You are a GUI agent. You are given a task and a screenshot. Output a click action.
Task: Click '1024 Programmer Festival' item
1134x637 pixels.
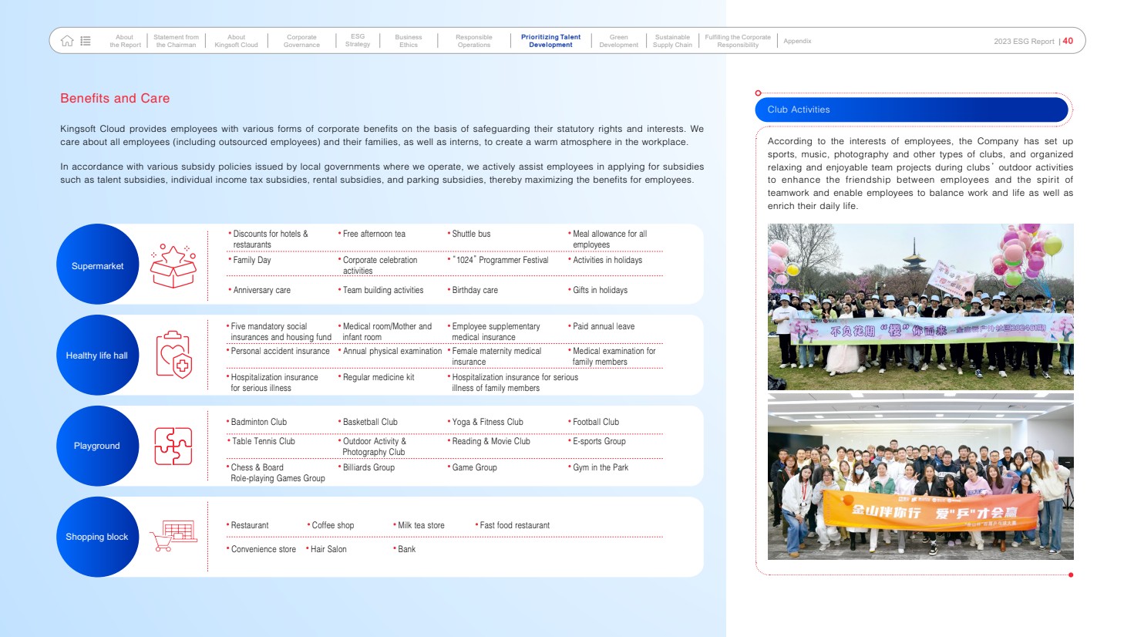pos(500,260)
